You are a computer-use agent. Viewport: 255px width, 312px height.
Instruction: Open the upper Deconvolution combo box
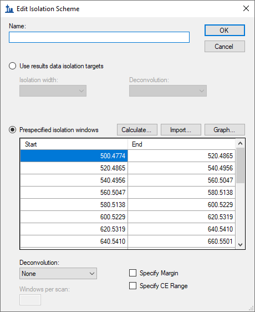click(x=168, y=90)
